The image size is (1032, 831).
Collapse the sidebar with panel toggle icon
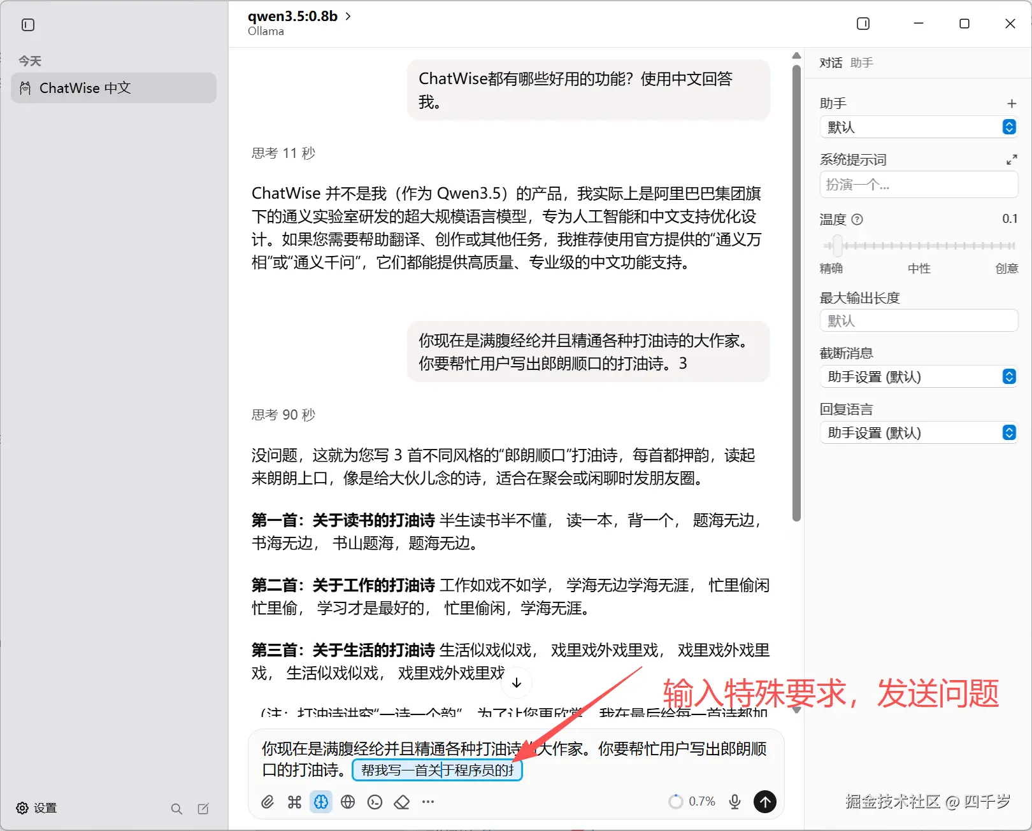point(27,25)
